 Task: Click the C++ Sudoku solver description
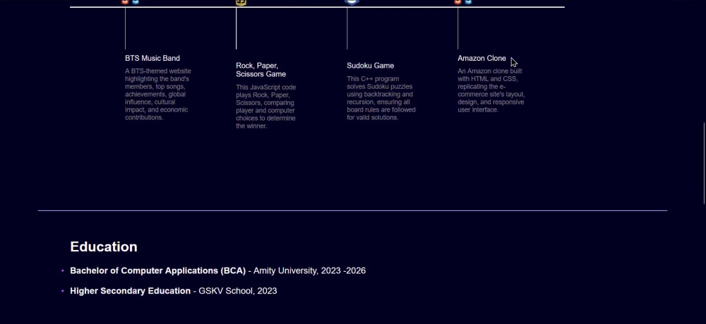point(381,98)
